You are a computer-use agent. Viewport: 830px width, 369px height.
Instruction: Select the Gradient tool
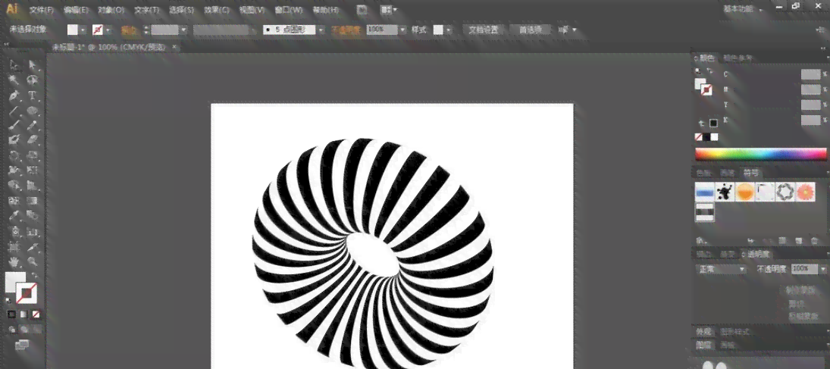pos(33,202)
